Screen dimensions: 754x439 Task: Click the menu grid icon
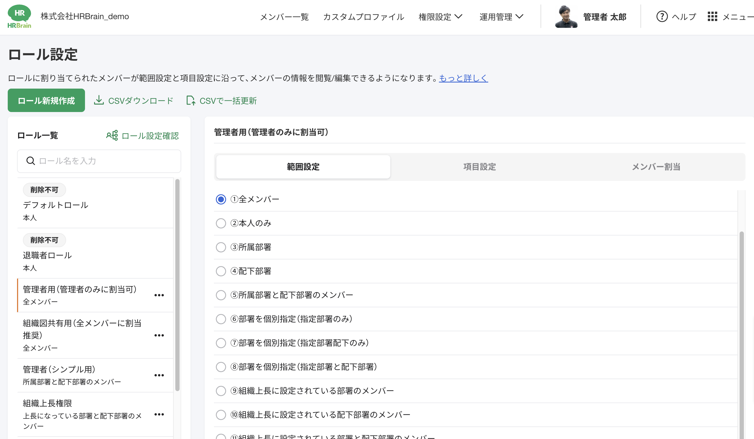click(713, 16)
